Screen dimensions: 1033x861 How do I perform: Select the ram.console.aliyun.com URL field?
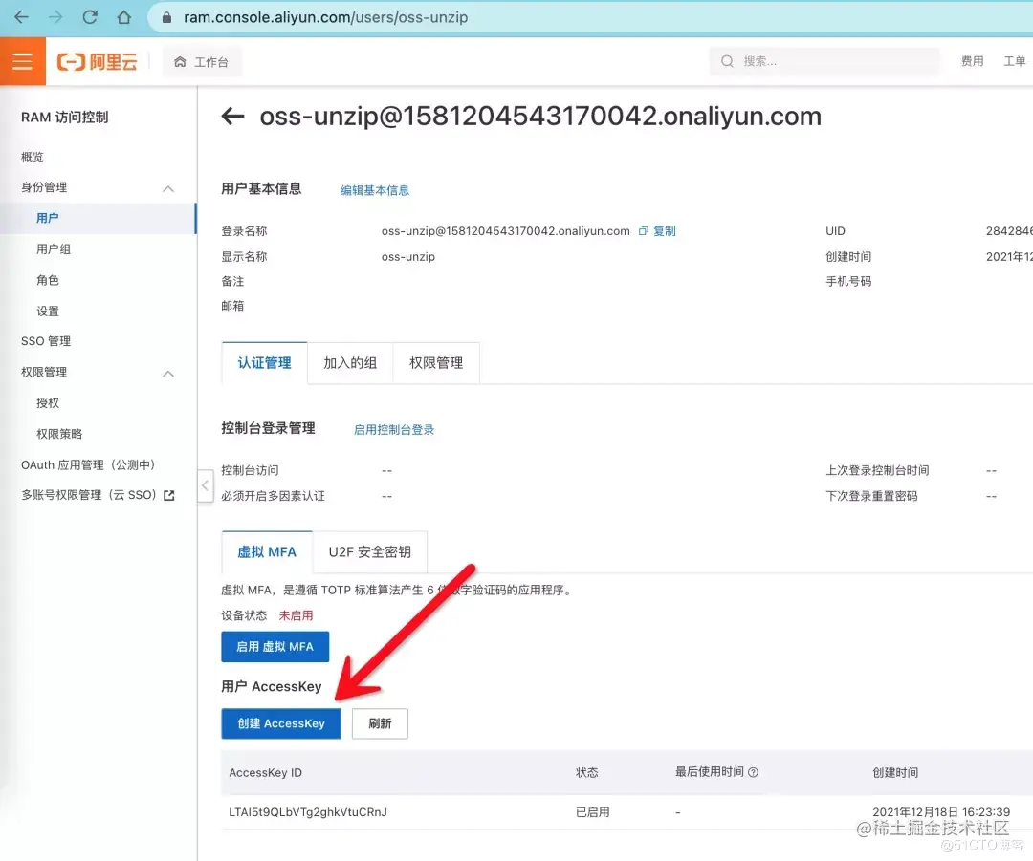pos(325,18)
